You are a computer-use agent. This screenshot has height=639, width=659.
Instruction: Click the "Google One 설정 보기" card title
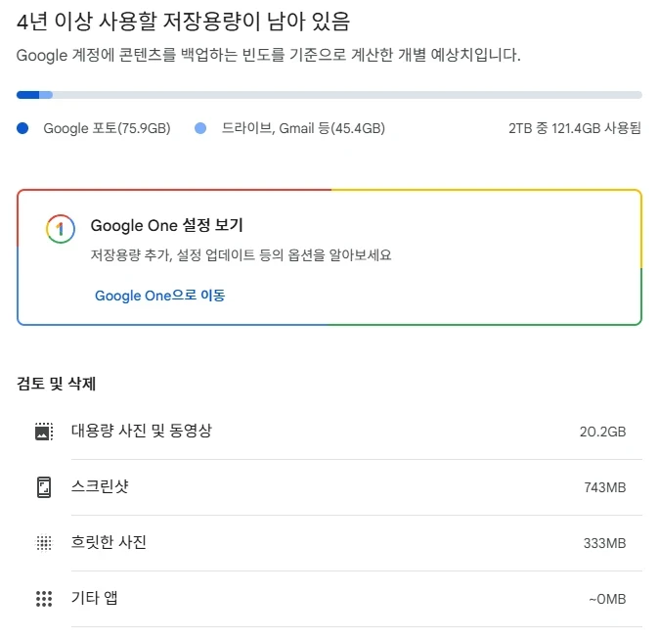[x=166, y=225]
